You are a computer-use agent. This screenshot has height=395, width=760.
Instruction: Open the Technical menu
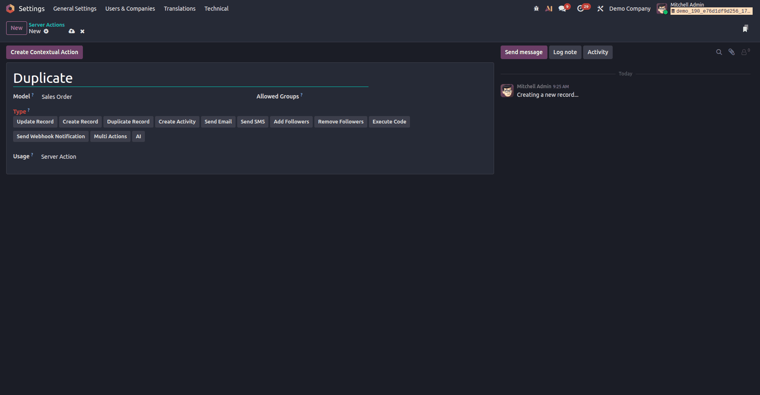(216, 8)
